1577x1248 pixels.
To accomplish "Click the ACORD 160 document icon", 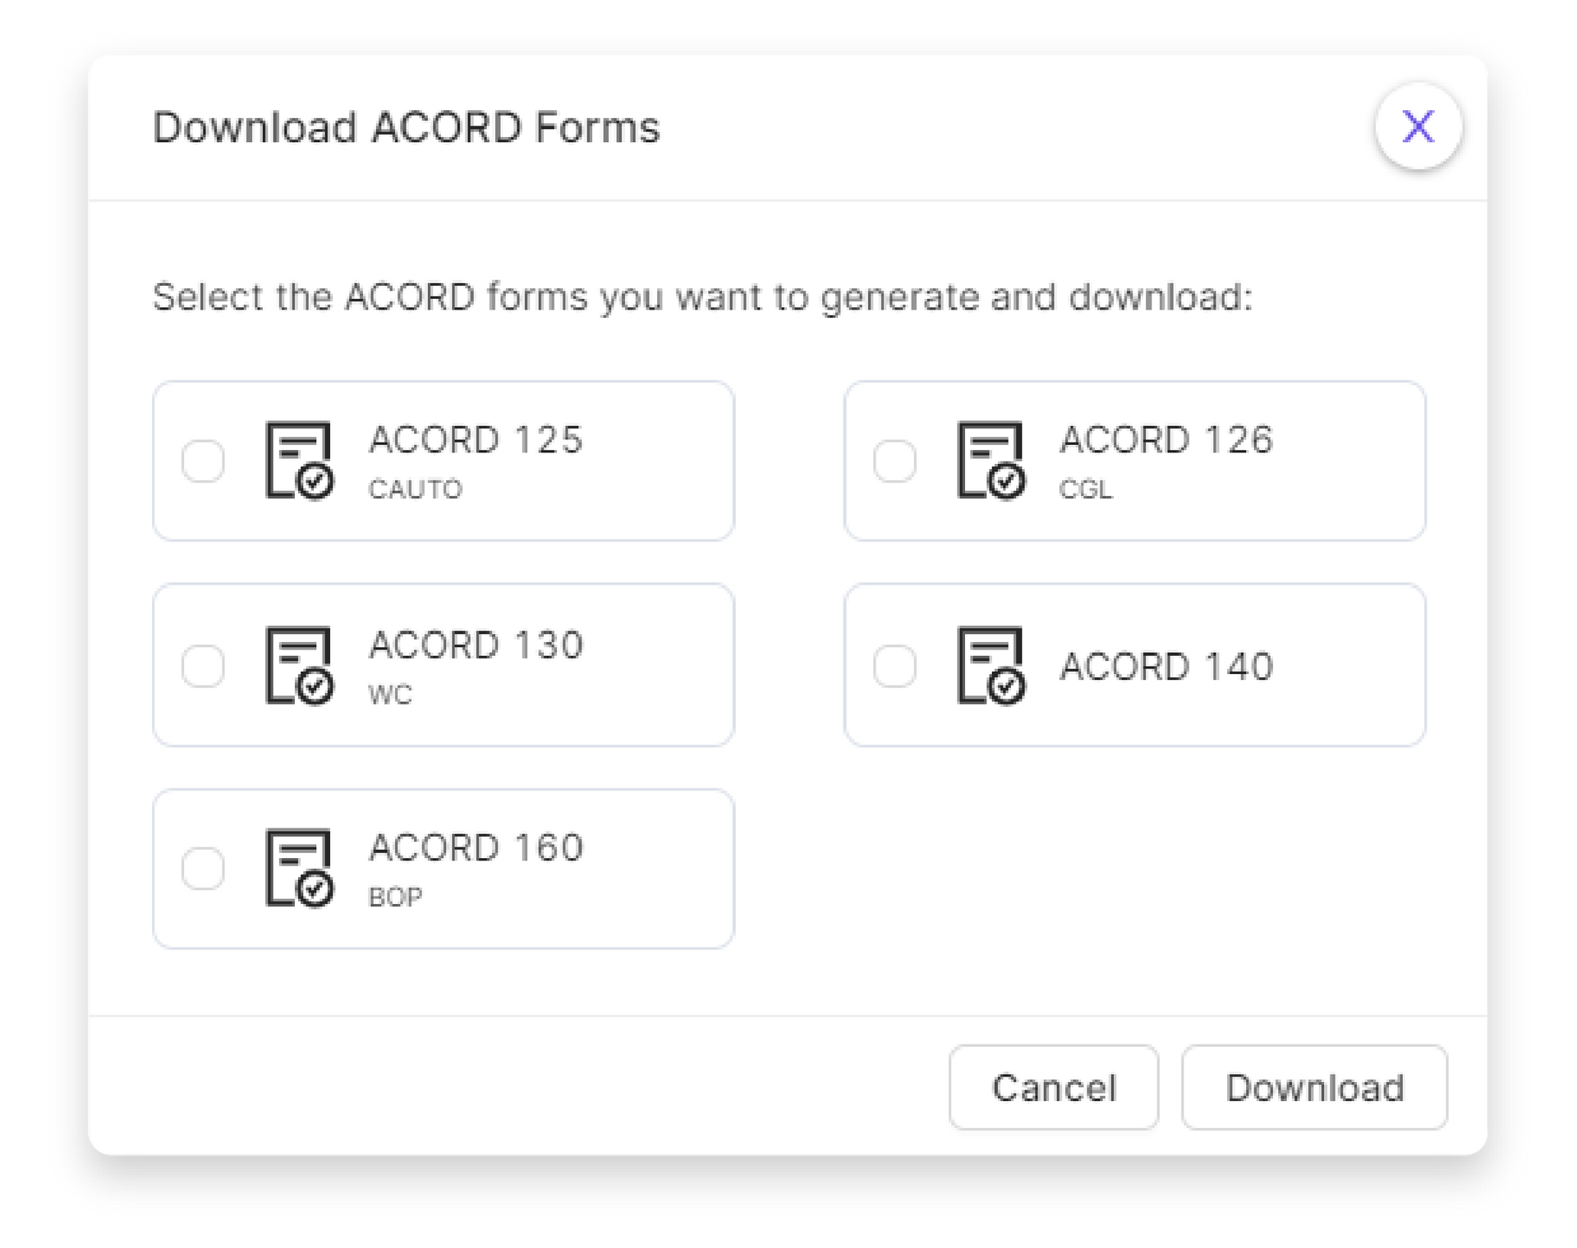I will [300, 869].
